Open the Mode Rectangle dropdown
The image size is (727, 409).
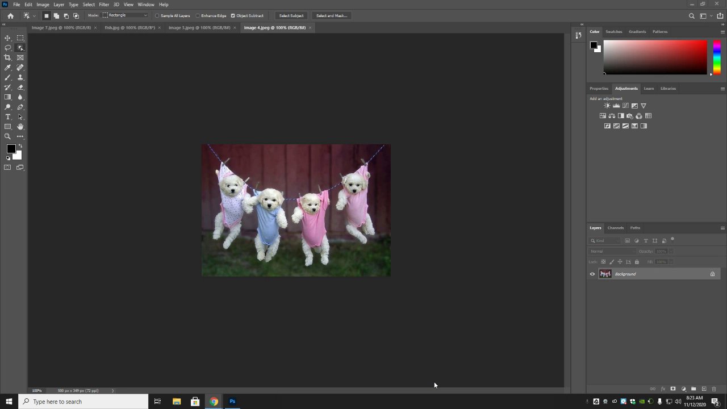[125, 15]
